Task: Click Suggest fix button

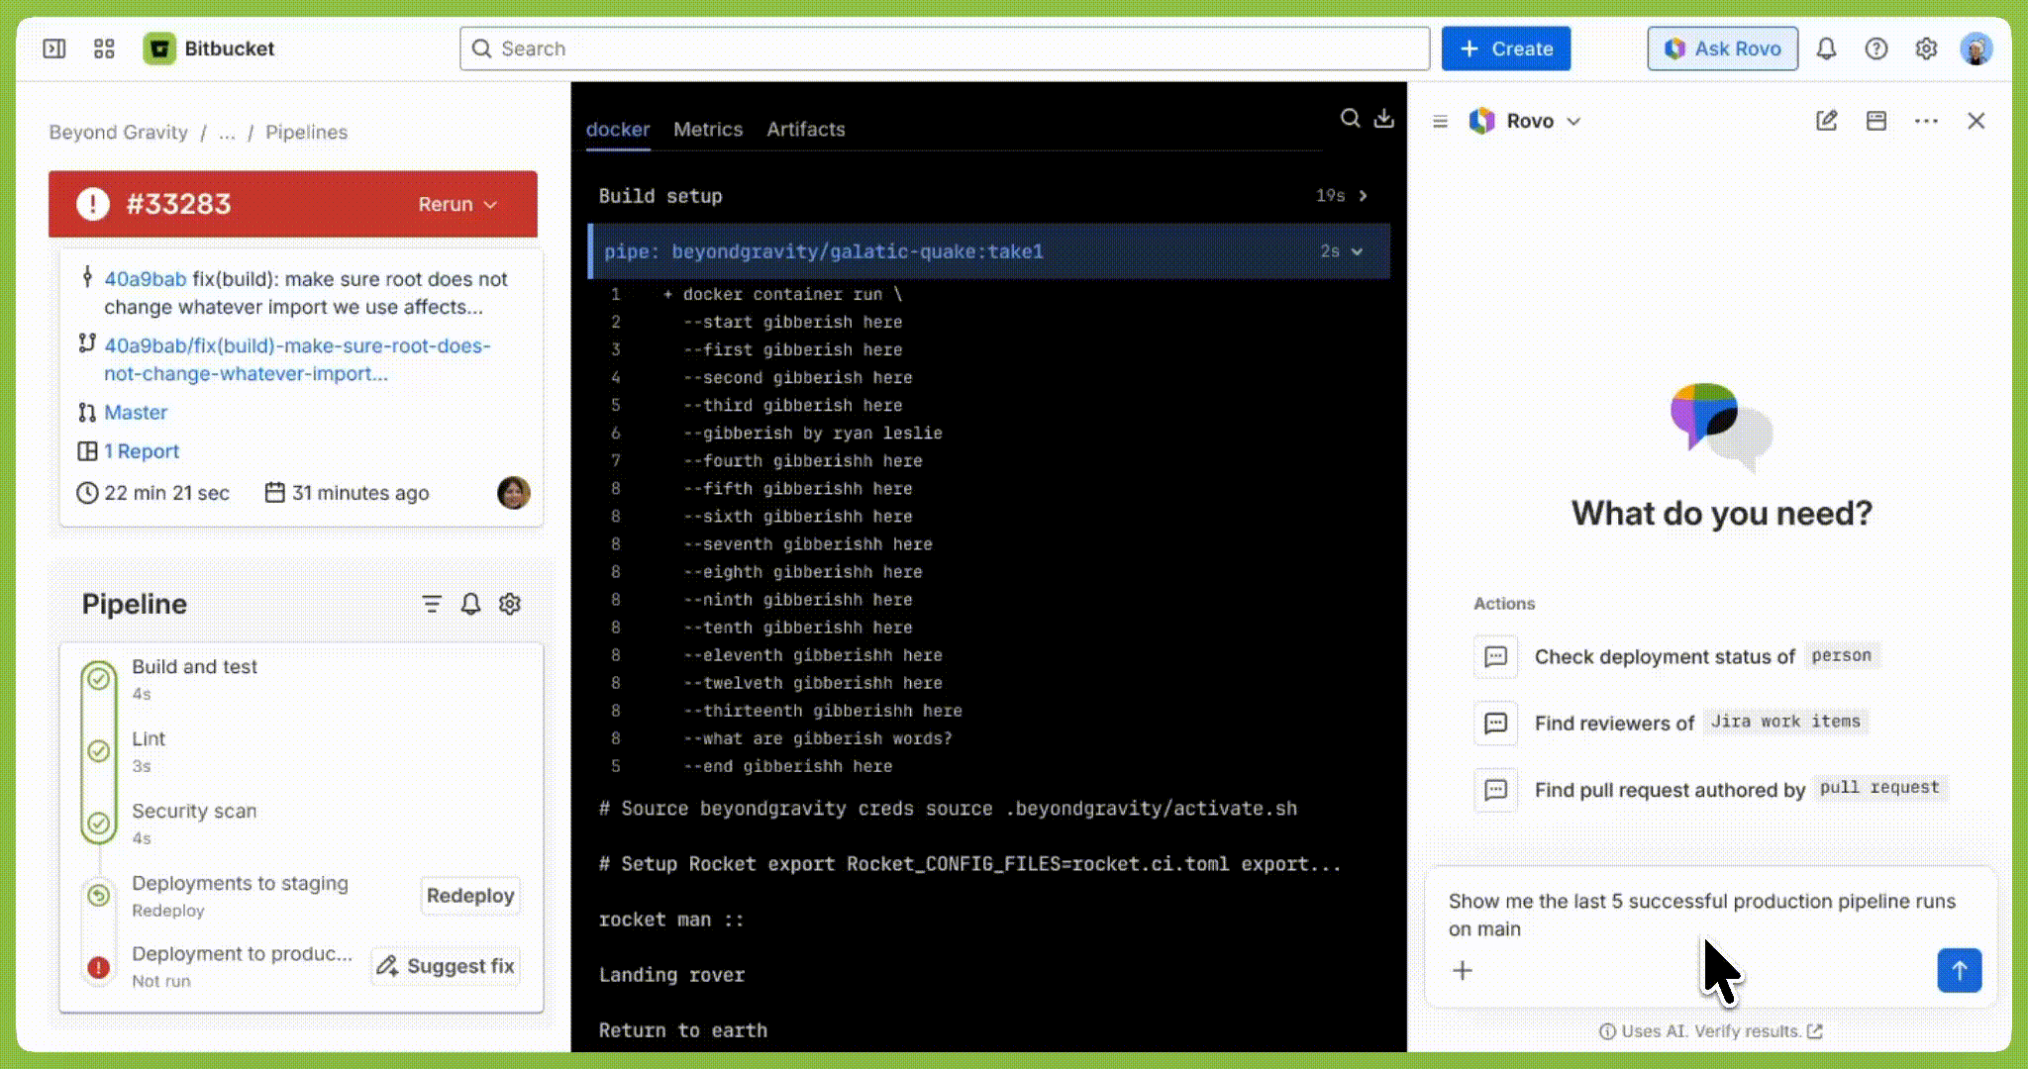Action: (447, 966)
